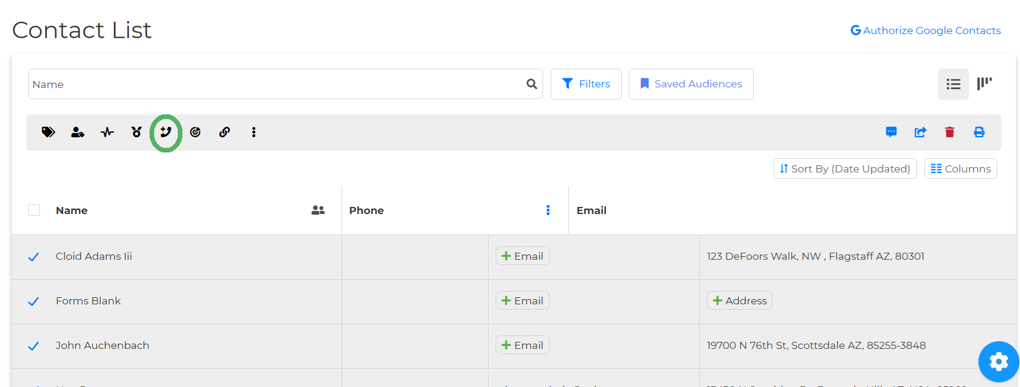This screenshot has width=1020, height=387.
Task: Open Phone column options menu
Action: coord(548,210)
